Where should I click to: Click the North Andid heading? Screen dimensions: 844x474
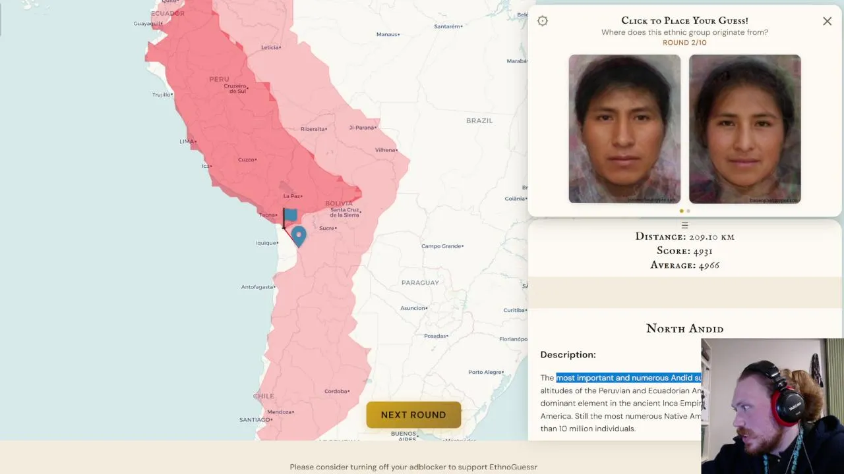[x=684, y=329]
